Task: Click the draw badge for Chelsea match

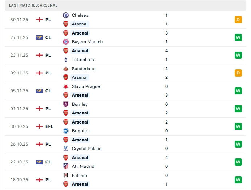Action: (x=238, y=20)
